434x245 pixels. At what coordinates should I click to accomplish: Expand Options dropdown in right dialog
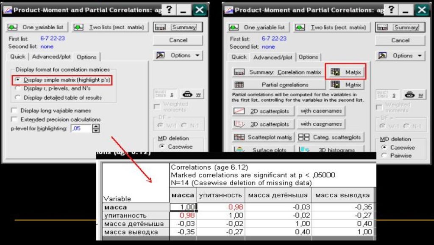pyautogui.click(x=400, y=55)
